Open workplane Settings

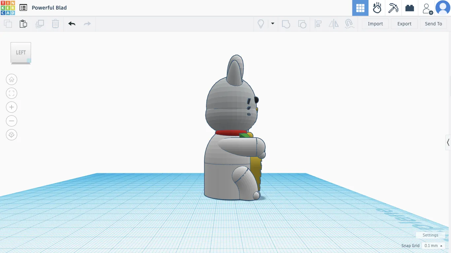pos(430,235)
